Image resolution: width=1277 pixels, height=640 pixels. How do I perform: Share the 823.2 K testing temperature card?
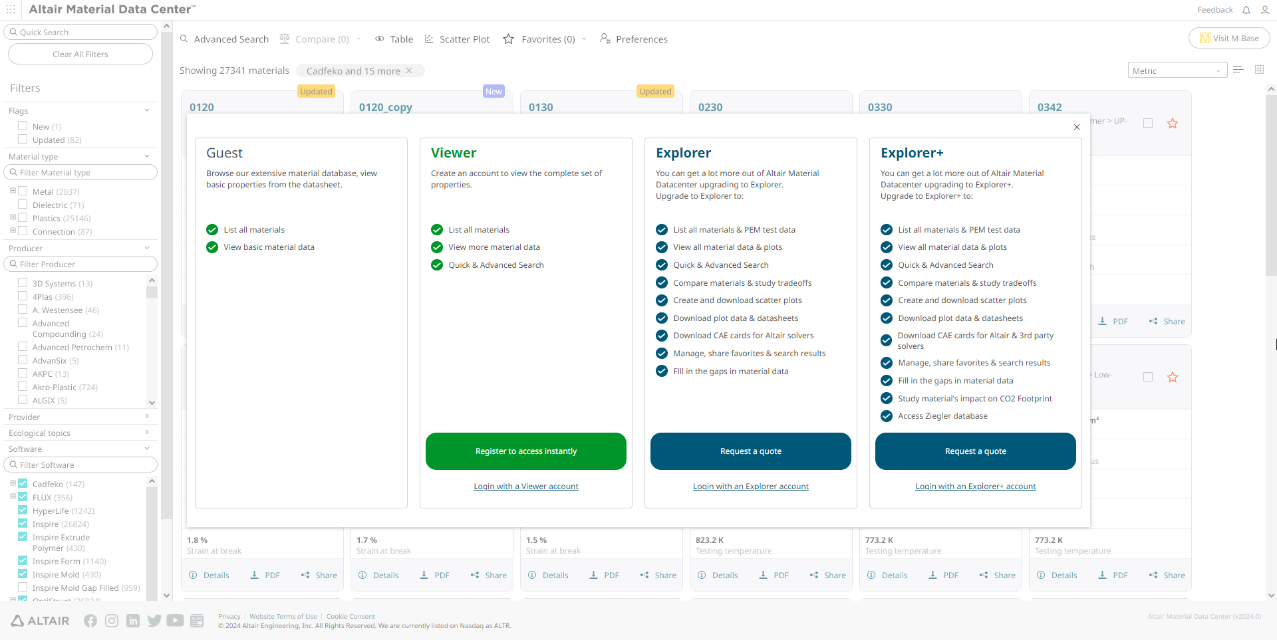click(x=827, y=576)
